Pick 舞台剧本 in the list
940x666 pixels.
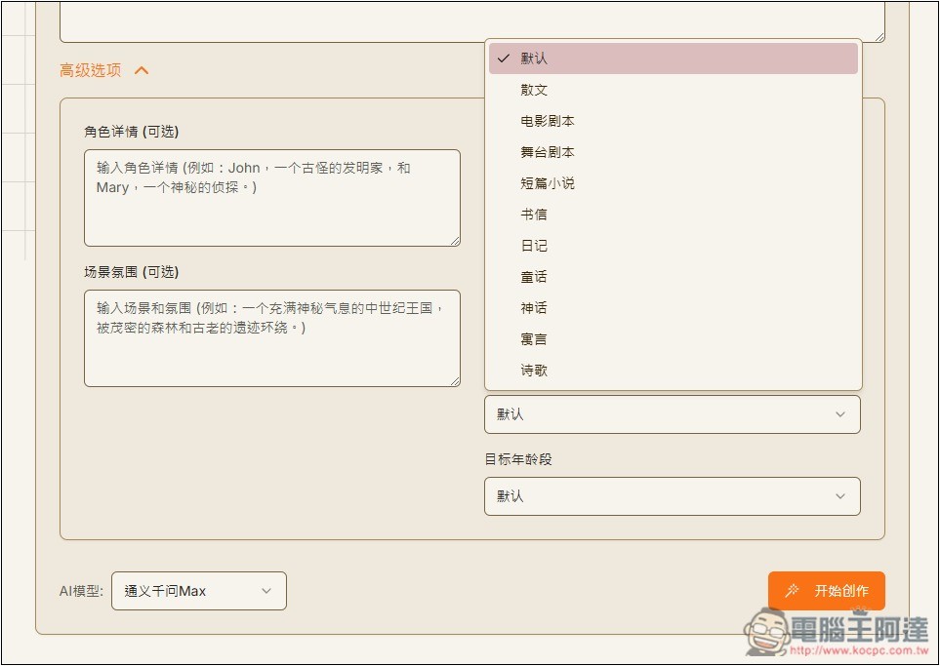tap(674, 152)
